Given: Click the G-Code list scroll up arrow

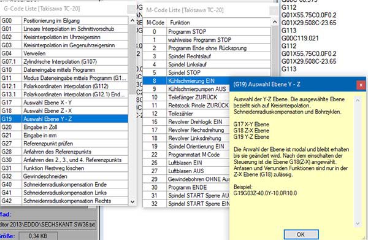Looking at the screenshot, I should 132,21.
